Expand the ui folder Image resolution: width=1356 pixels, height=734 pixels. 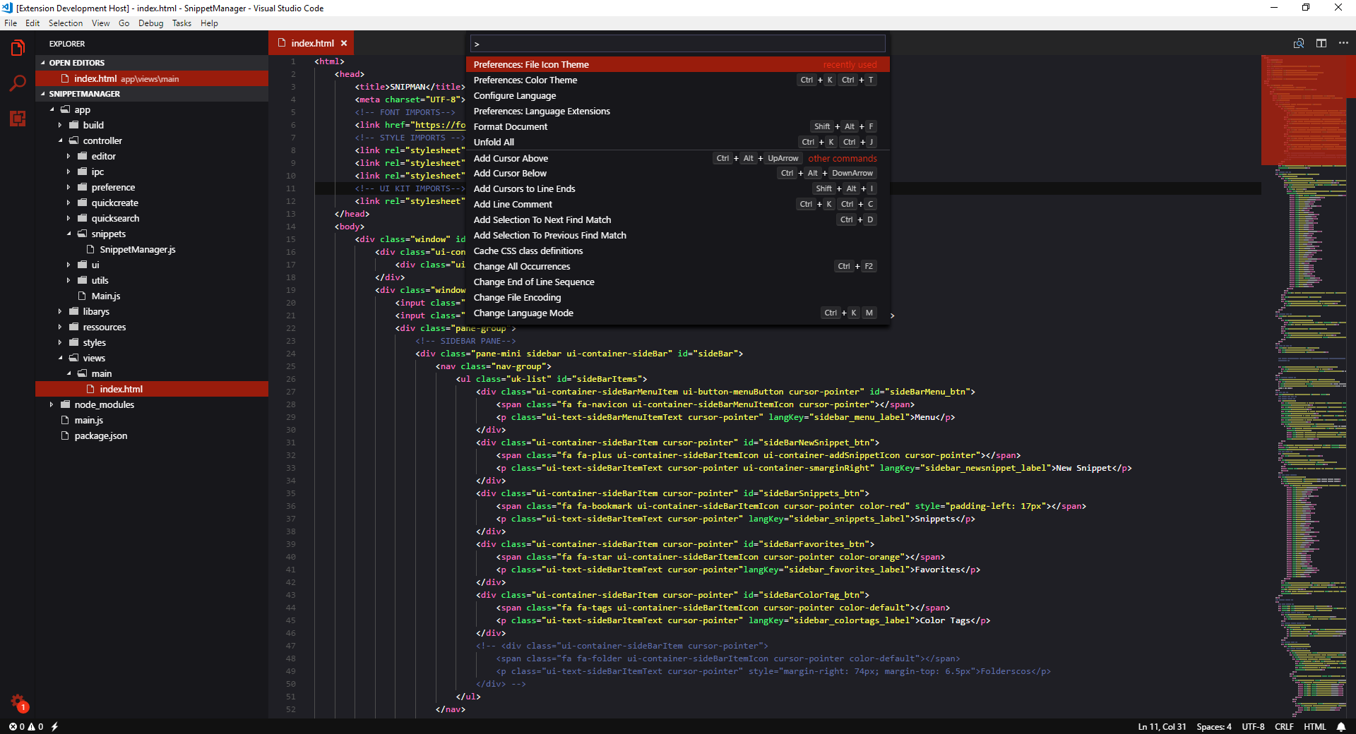coord(152,265)
